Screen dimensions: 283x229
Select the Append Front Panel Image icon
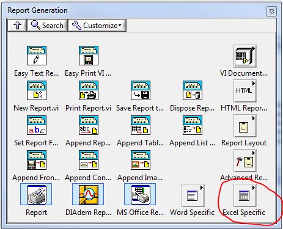[x=37, y=160]
